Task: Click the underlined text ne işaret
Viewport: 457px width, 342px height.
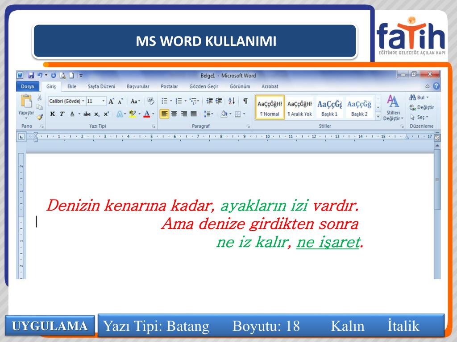Action: click(x=328, y=242)
